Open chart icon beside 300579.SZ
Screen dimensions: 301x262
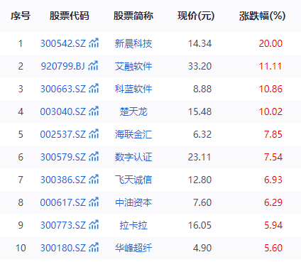pyautogui.click(x=94, y=156)
